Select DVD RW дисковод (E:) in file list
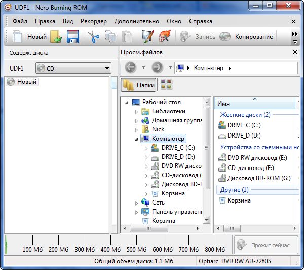304x270 pixels. click(253, 158)
